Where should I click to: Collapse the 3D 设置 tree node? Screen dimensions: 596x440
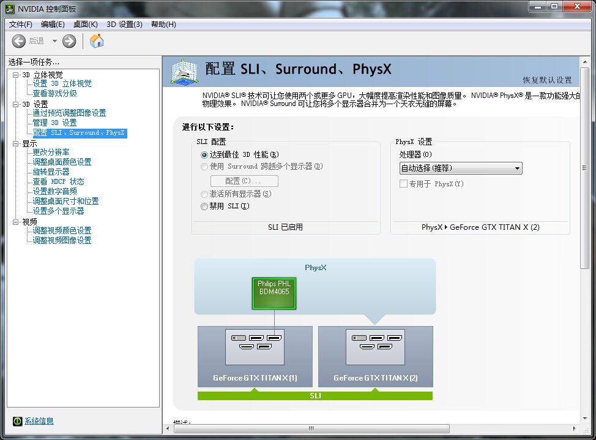(15, 104)
